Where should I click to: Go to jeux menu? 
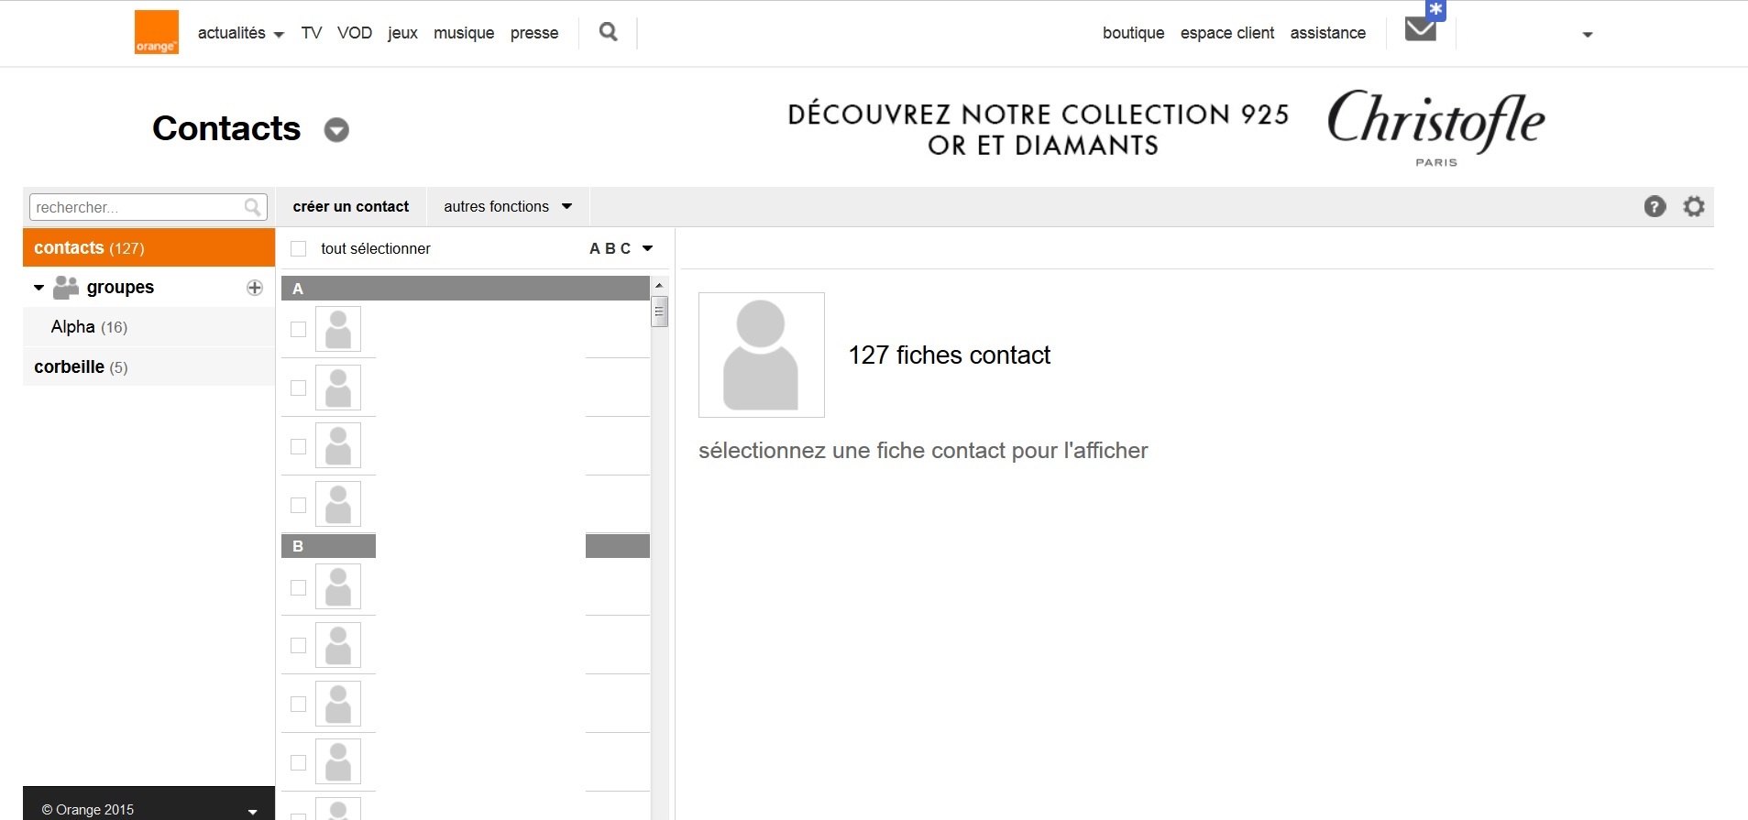point(402,33)
